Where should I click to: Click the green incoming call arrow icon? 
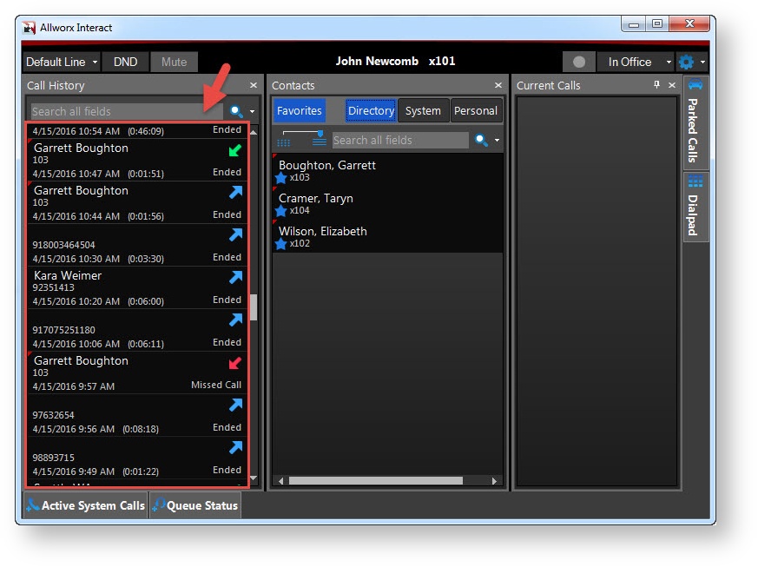[x=234, y=150]
